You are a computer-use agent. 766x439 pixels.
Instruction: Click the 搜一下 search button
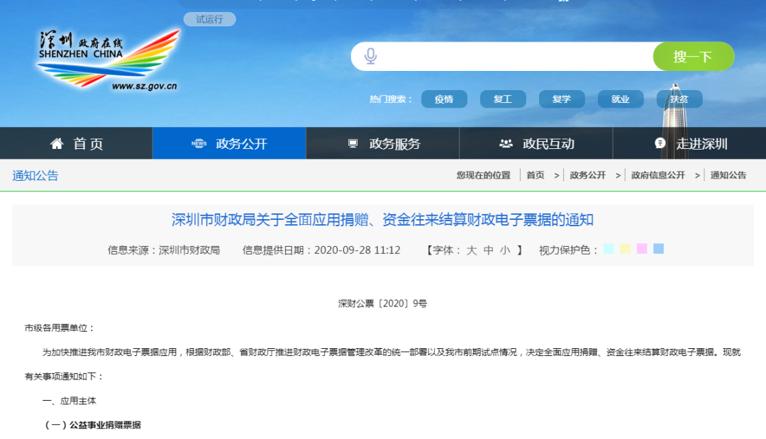point(694,56)
